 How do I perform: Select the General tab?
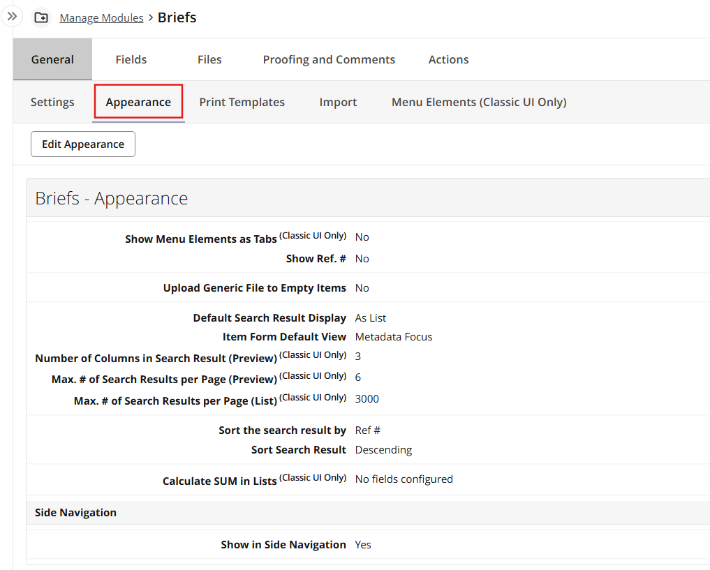(52, 59)
